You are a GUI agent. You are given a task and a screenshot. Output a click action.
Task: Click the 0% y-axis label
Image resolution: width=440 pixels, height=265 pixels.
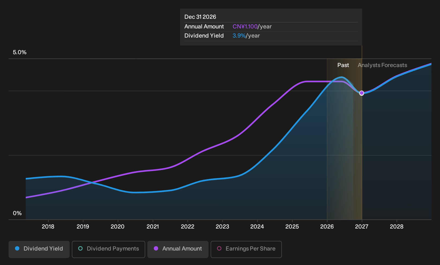[17, 213]
